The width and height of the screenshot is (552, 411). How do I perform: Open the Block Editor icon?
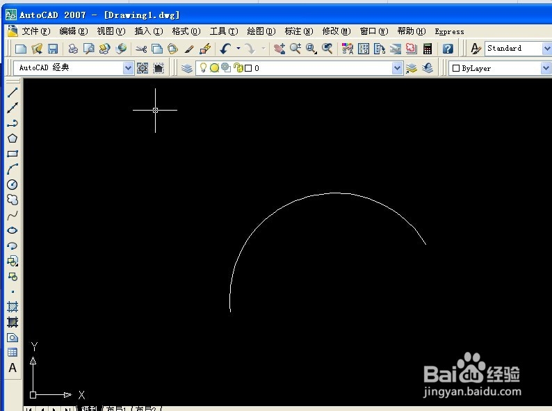click(205, 49)
